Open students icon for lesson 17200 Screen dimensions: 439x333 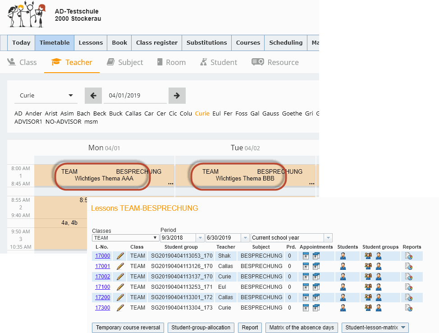[343, 297]
